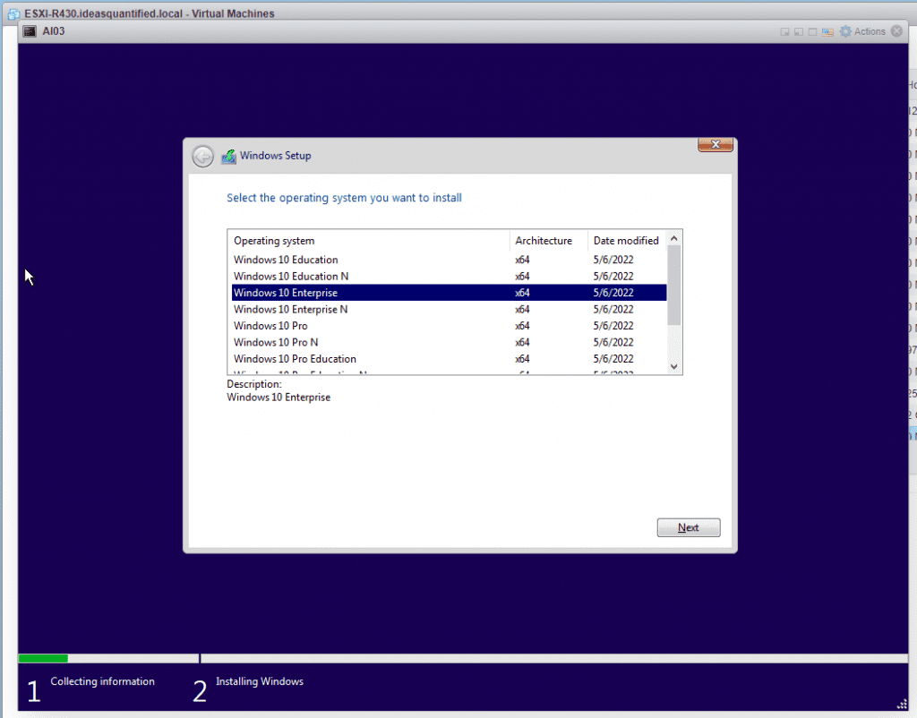The width and height of the screenshot is (917, 718).
Task: Close the AI03 console window
Action: pos(896,31)
